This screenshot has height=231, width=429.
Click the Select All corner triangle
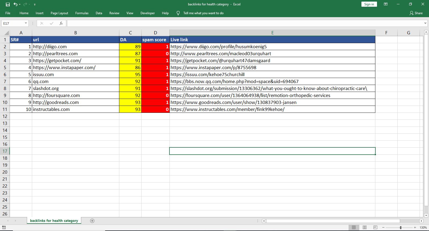click(7, 33)
